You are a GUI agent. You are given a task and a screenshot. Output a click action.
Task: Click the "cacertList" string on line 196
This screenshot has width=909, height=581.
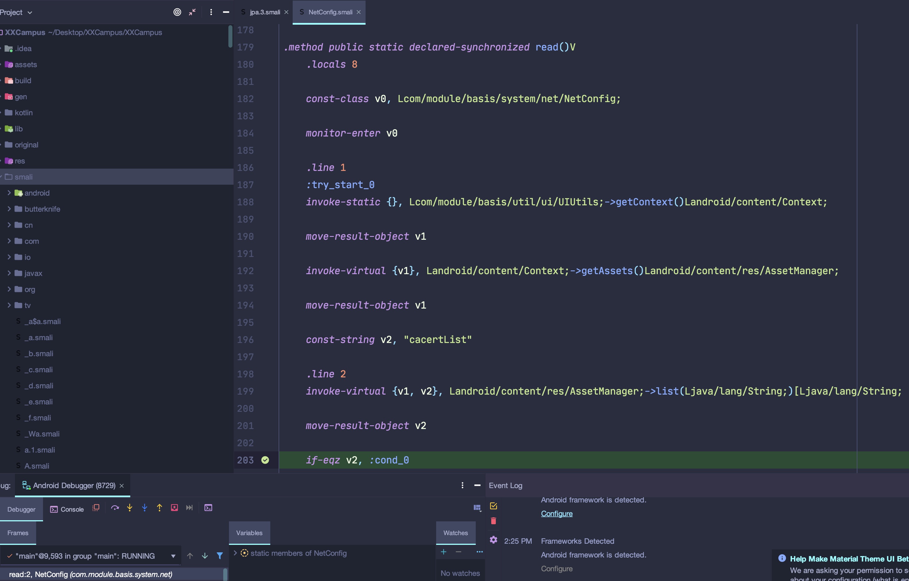pos(438,340)
